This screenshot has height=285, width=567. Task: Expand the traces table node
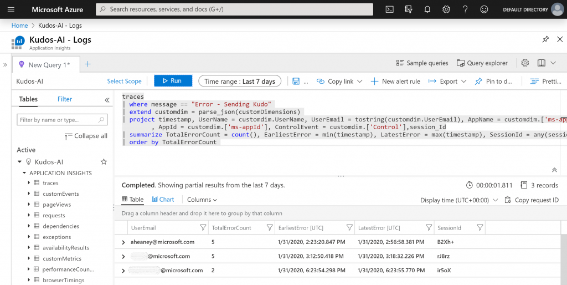(29, 183)
